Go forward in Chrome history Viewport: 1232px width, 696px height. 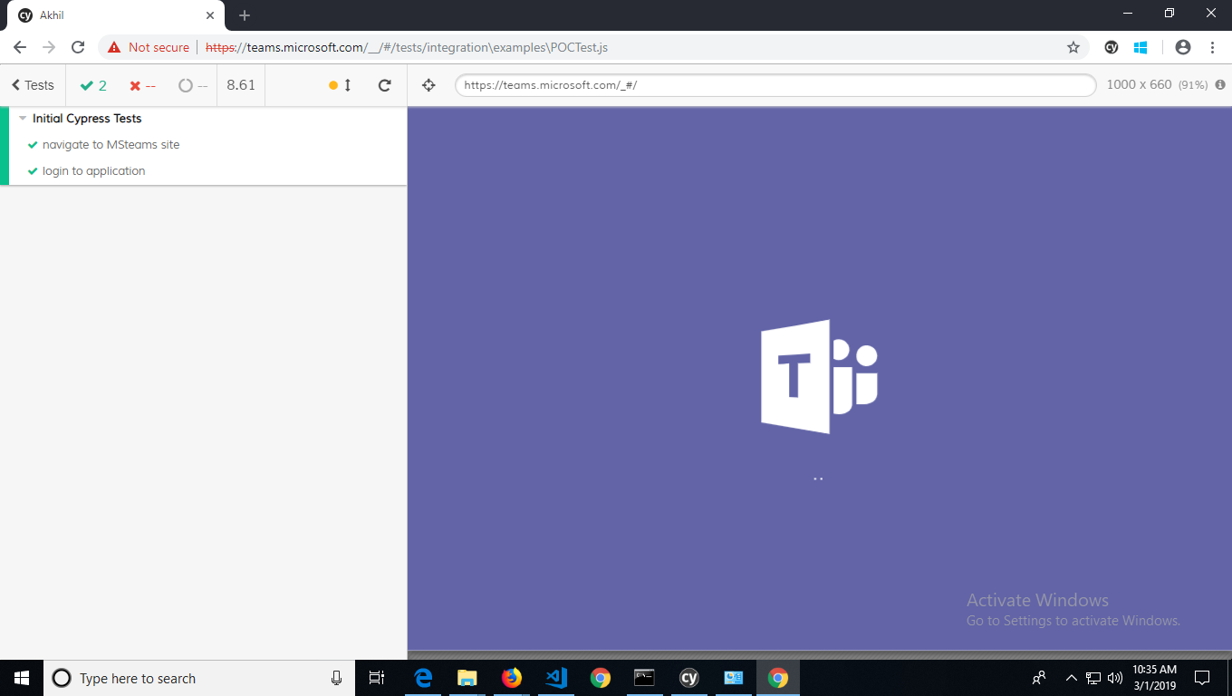[49, 47]
